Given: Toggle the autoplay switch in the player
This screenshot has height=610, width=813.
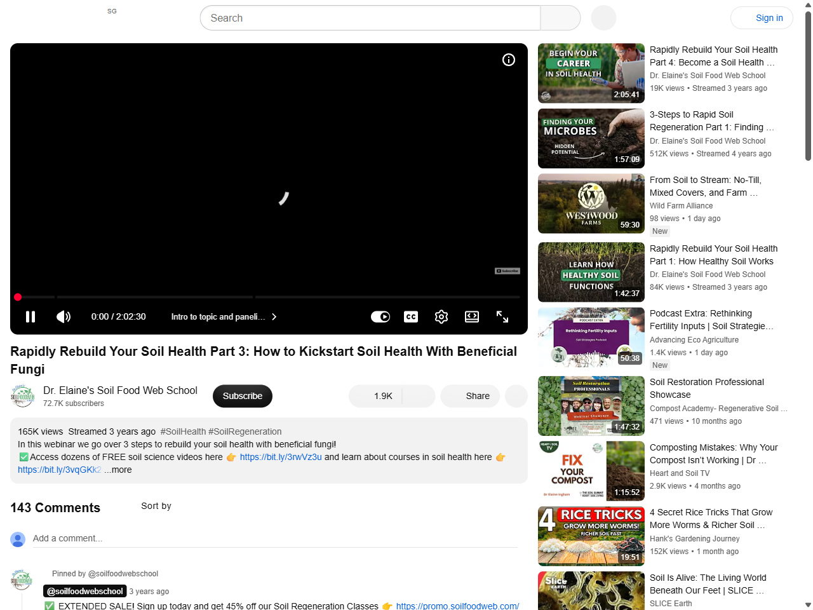Looking at the screenshot, I should coord(380,316).
